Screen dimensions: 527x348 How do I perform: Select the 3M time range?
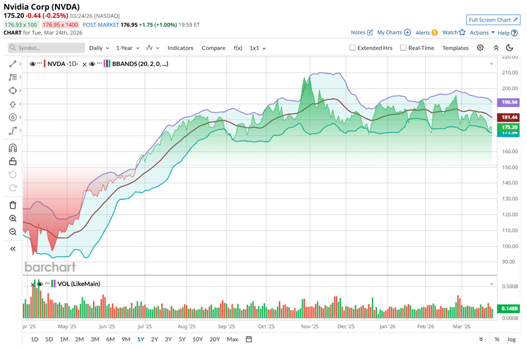pos(95,339)
